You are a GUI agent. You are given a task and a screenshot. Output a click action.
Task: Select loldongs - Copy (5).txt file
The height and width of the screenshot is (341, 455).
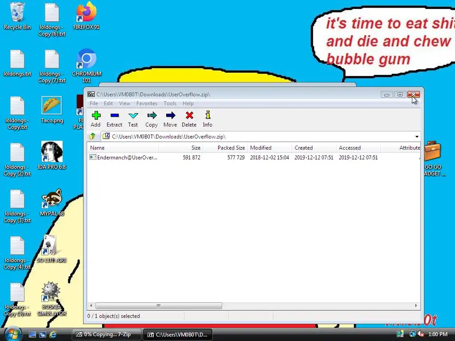pyautogui.click(x=17, y=300)
